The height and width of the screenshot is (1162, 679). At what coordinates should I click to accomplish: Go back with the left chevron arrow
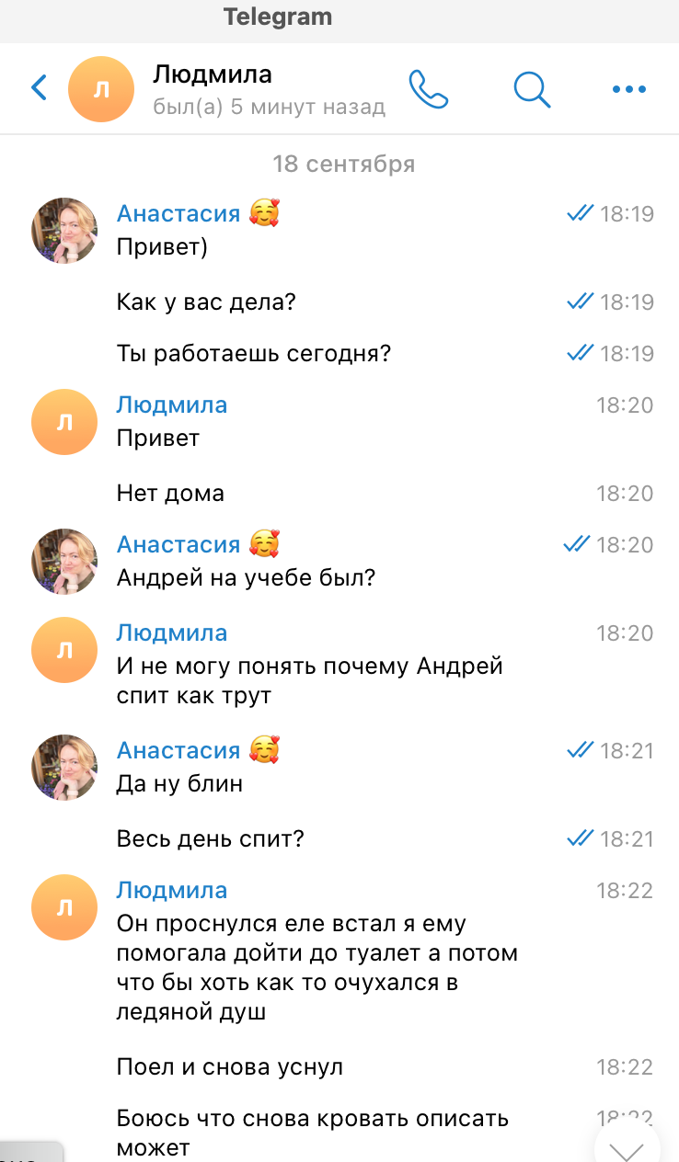click(x=39, y=88)
